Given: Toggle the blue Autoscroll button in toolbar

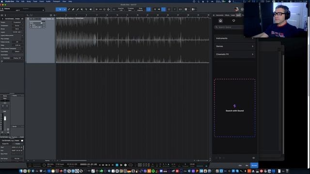Looking at the screenshot, I should [163, 9].
